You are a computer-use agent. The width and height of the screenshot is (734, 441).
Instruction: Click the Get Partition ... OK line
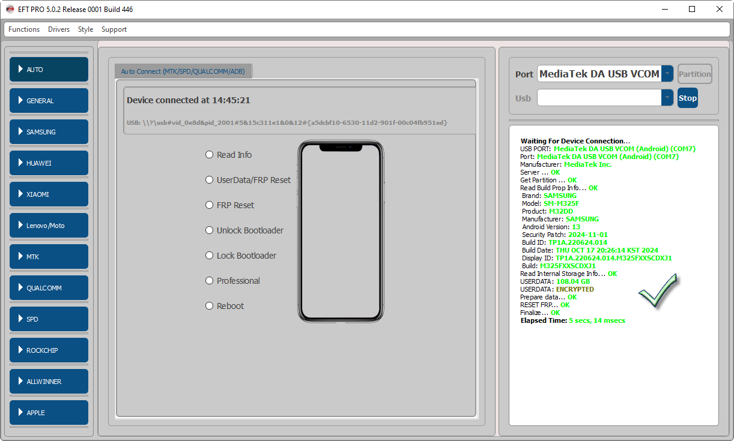pyautogui.click(x=548, y=180)
